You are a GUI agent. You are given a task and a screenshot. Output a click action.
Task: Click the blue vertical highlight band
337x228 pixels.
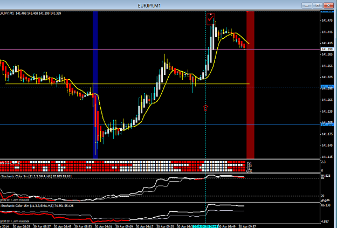[95, 85]
